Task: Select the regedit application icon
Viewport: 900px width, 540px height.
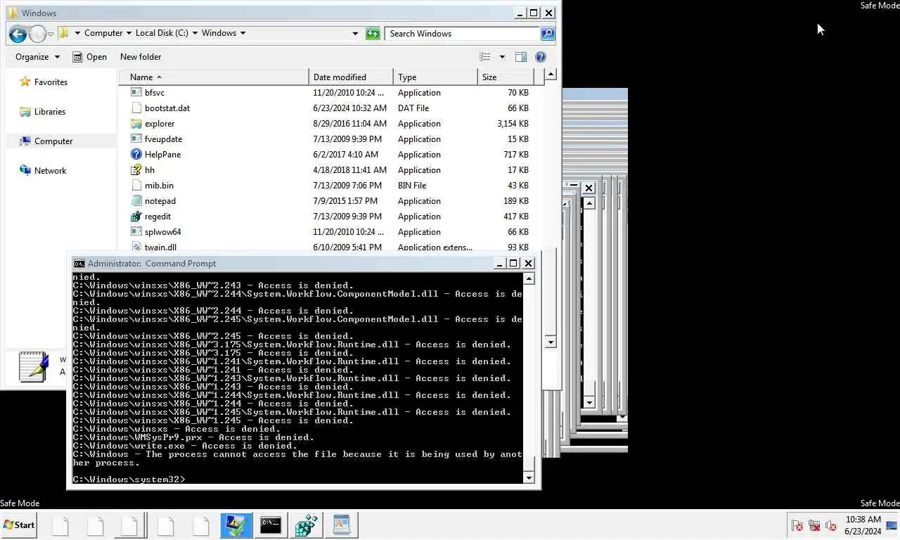Action: click(136, 216)
